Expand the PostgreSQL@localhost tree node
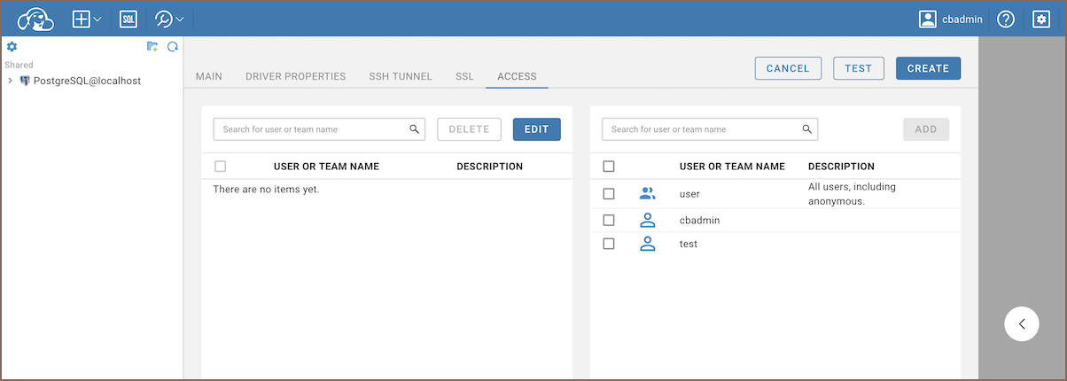The image size is (1067, 381). (x=10, y=81)
